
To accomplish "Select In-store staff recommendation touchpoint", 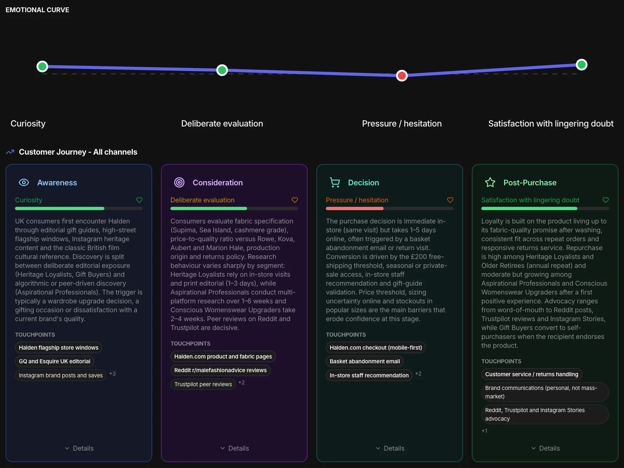I will pyautogui.click(x=369, y=375).
